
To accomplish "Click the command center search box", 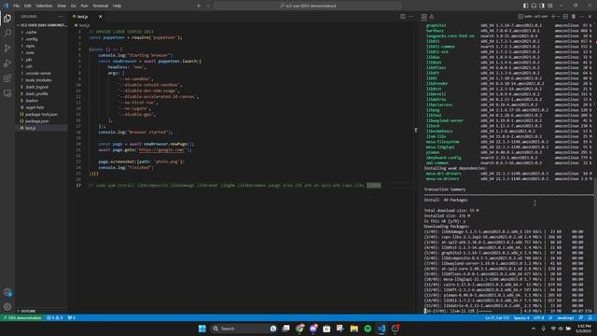I will [308, 6].
